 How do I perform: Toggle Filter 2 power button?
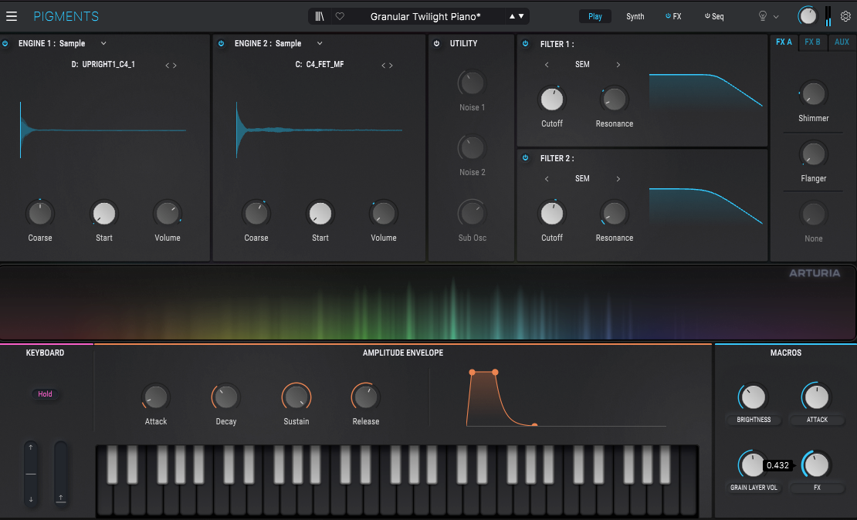[526, 158]
